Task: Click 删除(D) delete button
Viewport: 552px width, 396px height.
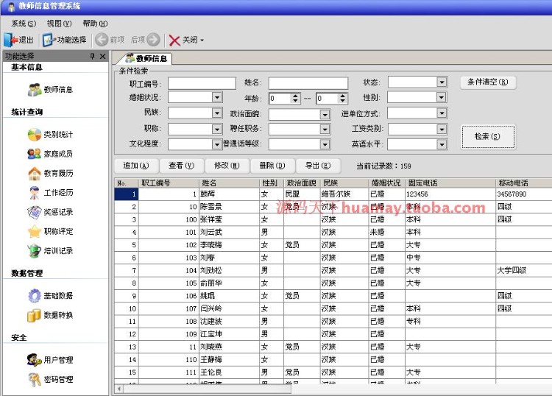Action: [x=272, y=166]
